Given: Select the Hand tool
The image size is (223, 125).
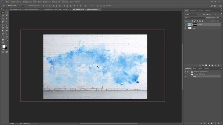Looking at the screenshot, I should coord(3,40).
